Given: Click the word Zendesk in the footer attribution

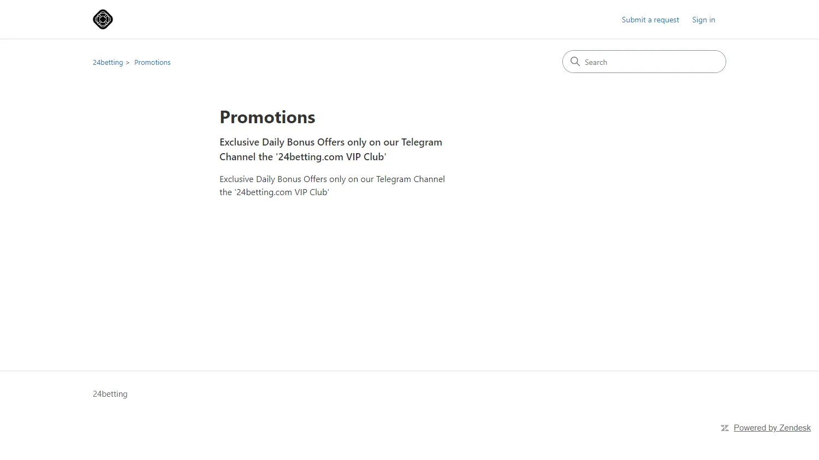Looking at the screenshot, I should tap(795, 428).
